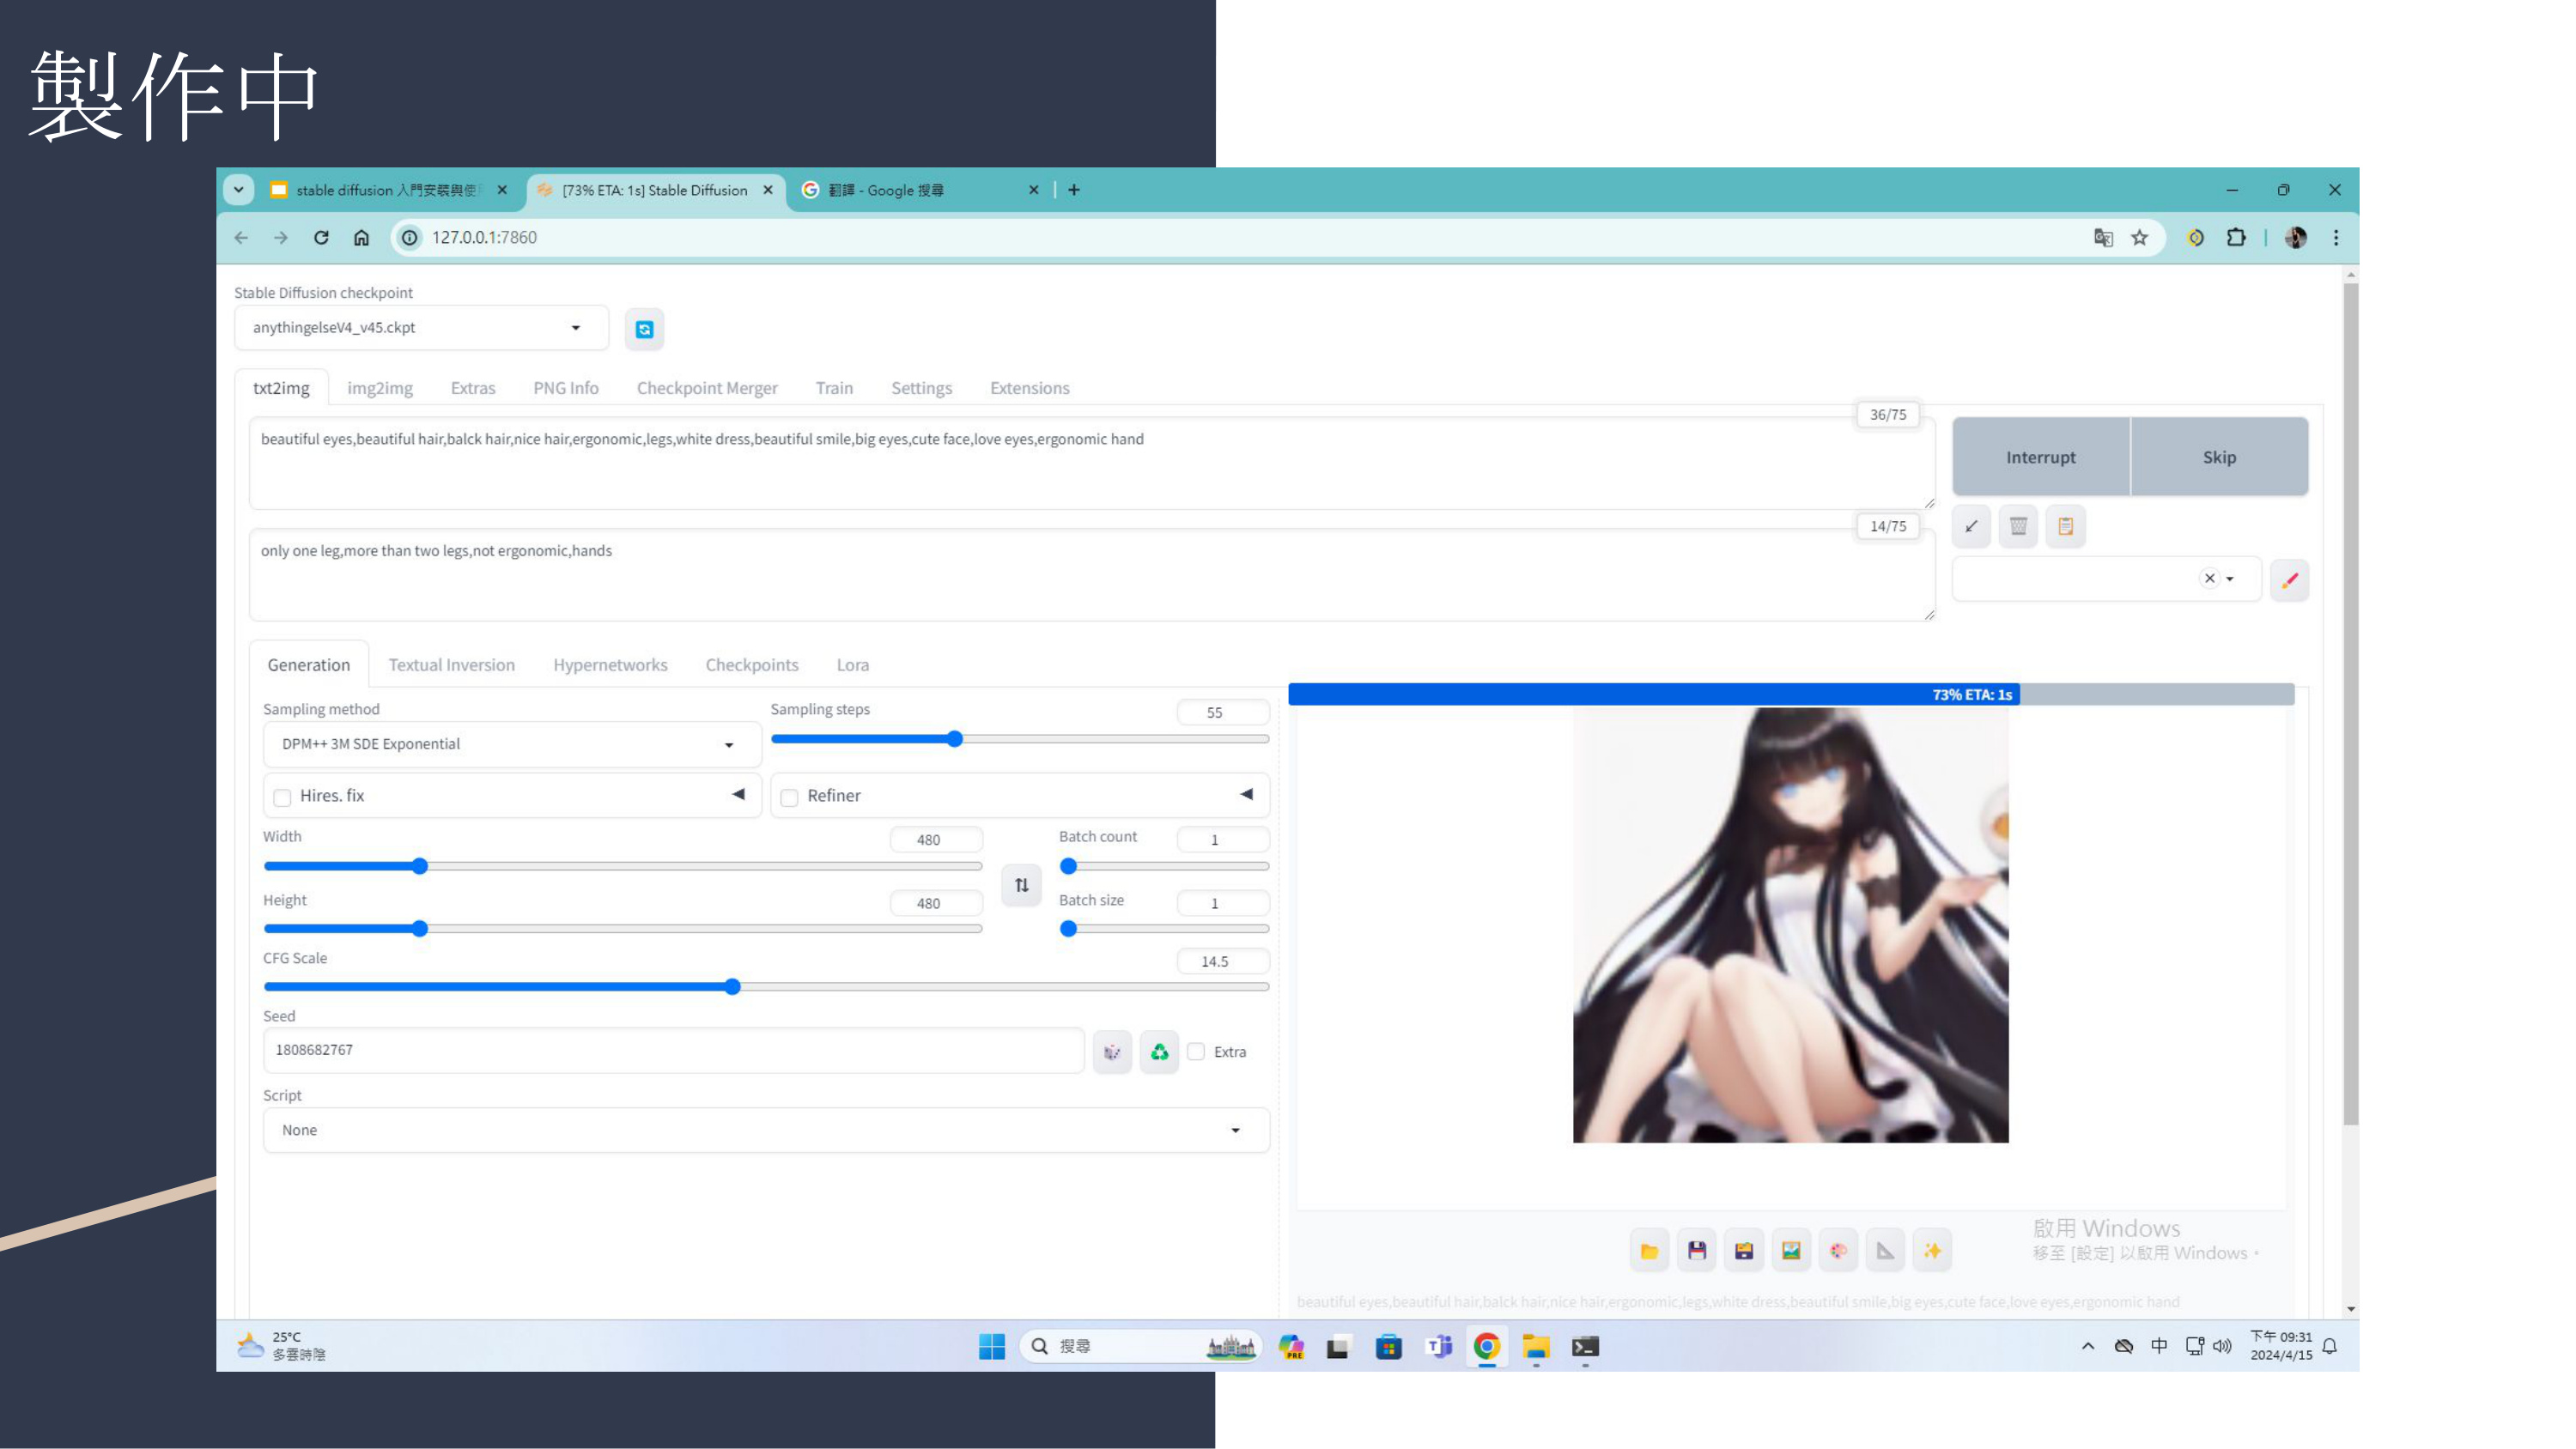
Task: Enable the Hires. fix checkbox
Action: [282, 797]
